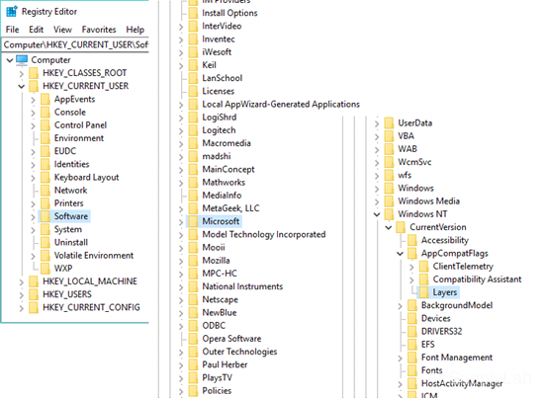Collapse the Windows NT chevron
Screen dimensions: 544x398
(x=377, y=214)
